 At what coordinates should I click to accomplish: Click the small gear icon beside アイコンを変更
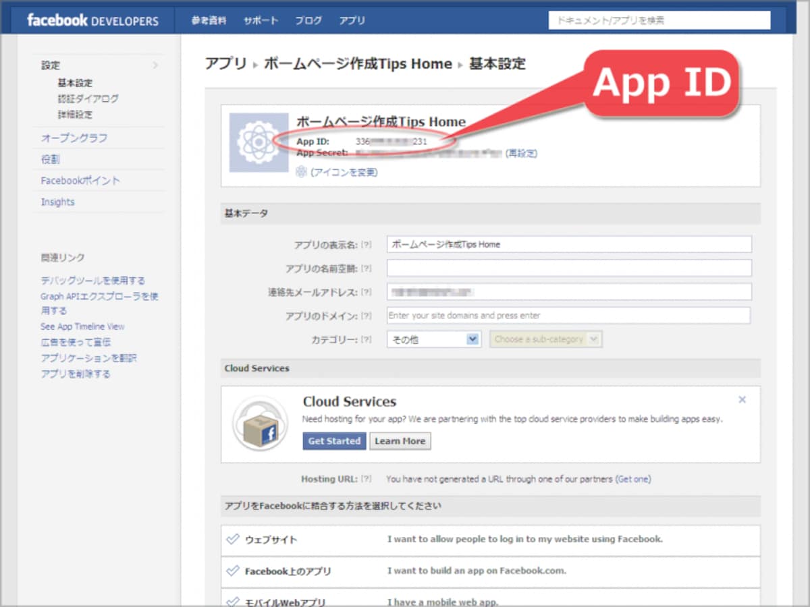click(x=301, y=172)
